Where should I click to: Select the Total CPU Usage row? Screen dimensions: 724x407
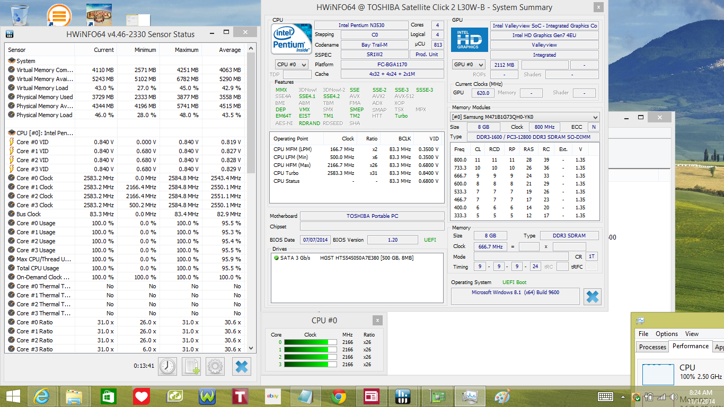click(125, 268)
